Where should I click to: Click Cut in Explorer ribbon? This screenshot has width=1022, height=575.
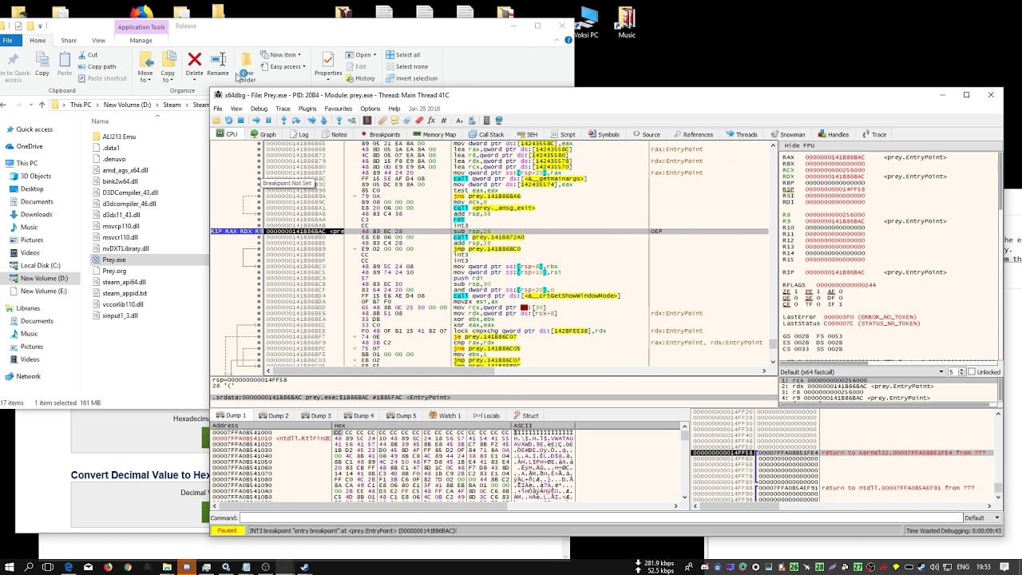(x=88, y=55)
